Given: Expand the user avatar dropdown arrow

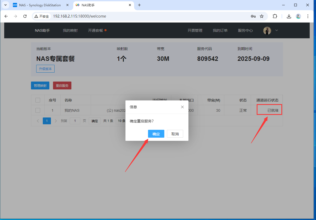Looking at the screenshot, I should (276, 30).
